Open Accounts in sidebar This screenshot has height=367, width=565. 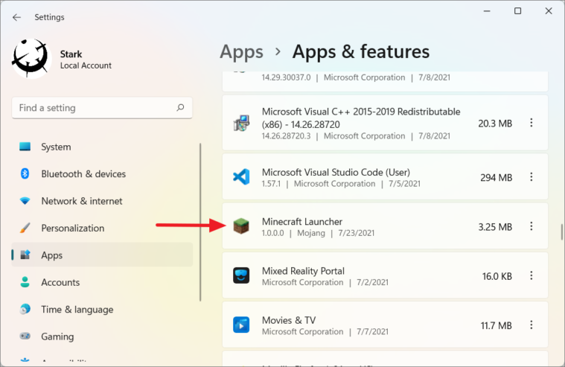(x=102, y=282)
